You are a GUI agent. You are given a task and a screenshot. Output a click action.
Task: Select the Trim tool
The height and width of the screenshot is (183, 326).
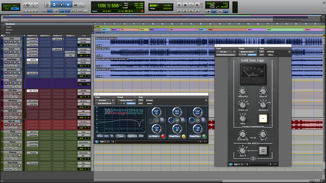(54, 4)
